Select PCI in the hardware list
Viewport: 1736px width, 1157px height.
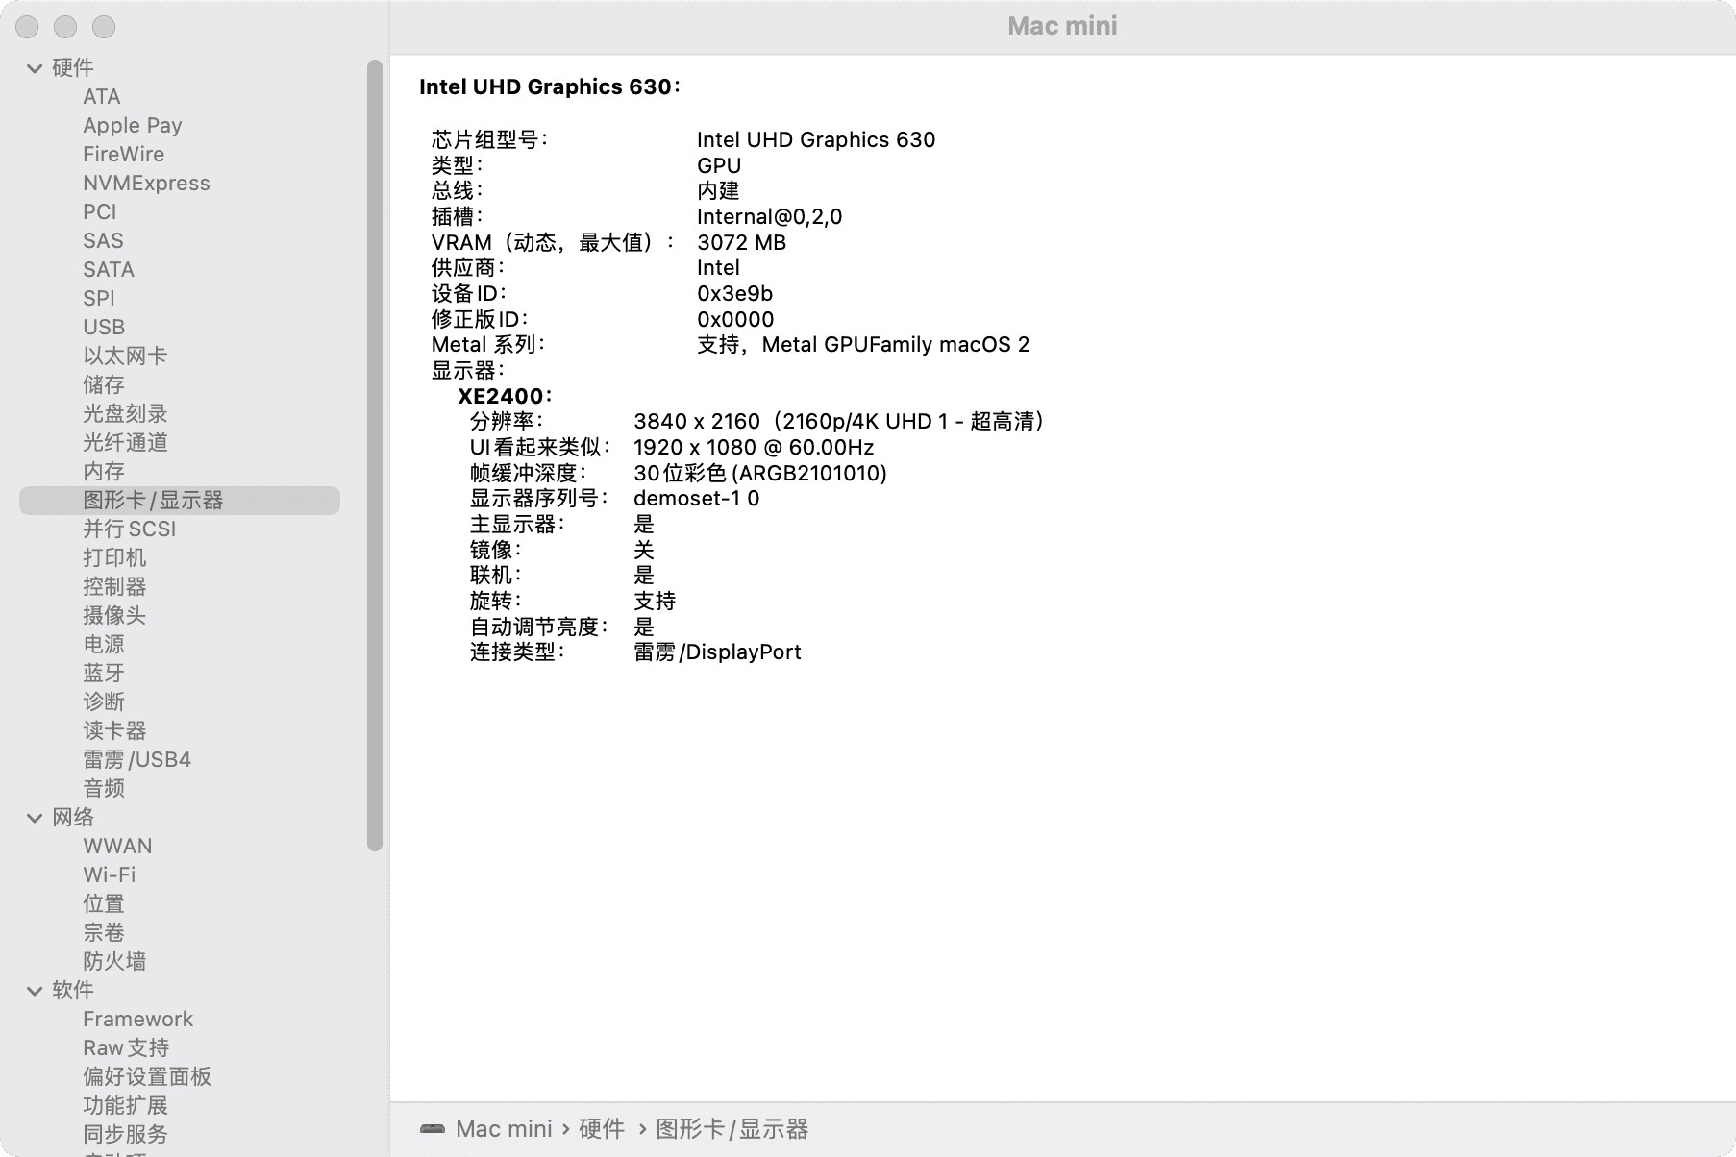point(100,212)
